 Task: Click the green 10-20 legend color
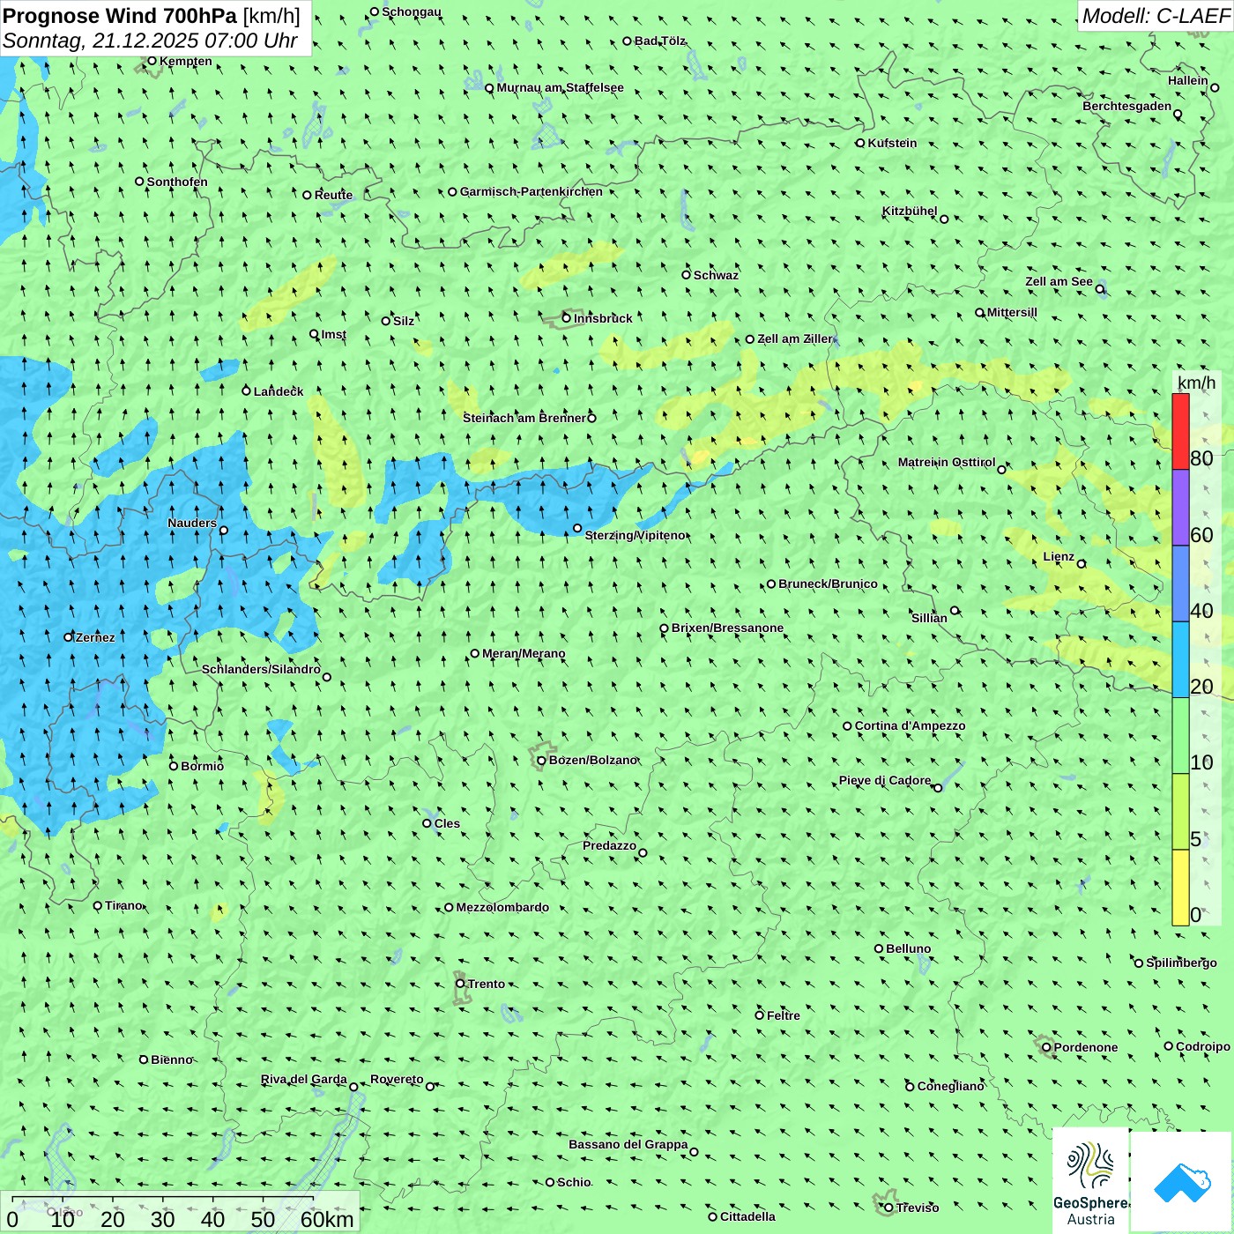coord(1180,736)
